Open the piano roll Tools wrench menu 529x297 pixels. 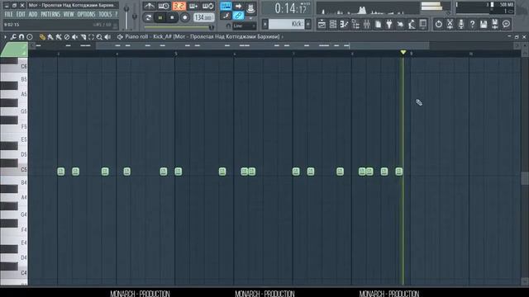point(13,36)
